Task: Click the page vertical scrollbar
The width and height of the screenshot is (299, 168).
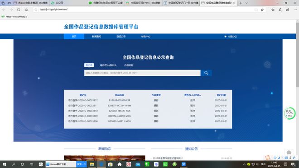Action: [297, 55]
